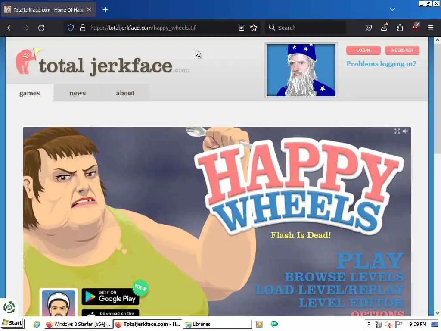
Task: Click the scrollbar down arrow
Action: [x=438, y=313]
